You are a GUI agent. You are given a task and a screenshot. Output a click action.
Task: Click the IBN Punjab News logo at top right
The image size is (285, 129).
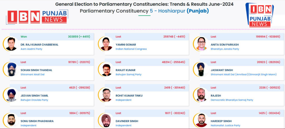(260, 15)
